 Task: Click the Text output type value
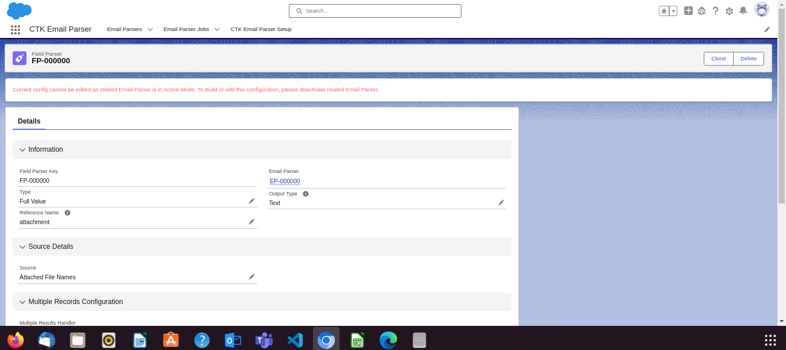tap(274, 203)
